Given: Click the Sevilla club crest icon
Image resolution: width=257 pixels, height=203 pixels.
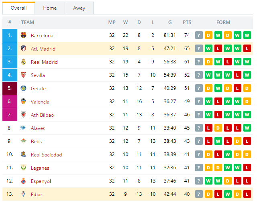Looking at the screenshot, I should 23,75.
